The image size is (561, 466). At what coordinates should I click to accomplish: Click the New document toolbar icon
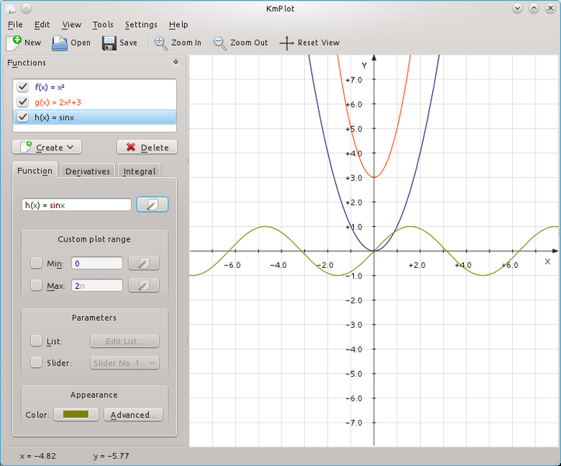pyautogui.click(x=13, y=43)
